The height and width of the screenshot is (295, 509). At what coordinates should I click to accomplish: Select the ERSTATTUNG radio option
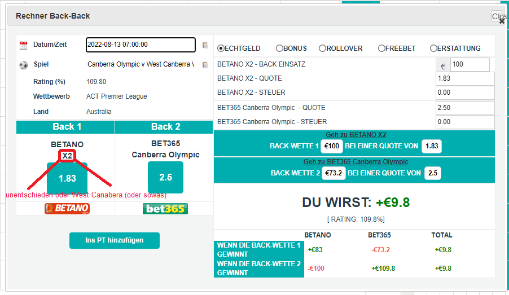point(433,49)
